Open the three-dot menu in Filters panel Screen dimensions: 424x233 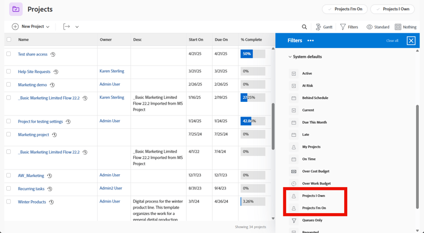pyautogui.click(x=310, y=41)
